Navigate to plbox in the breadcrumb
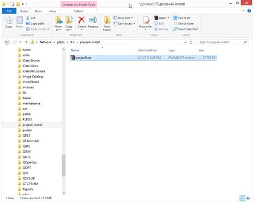254x203 pixels. [x=61, y=42]
